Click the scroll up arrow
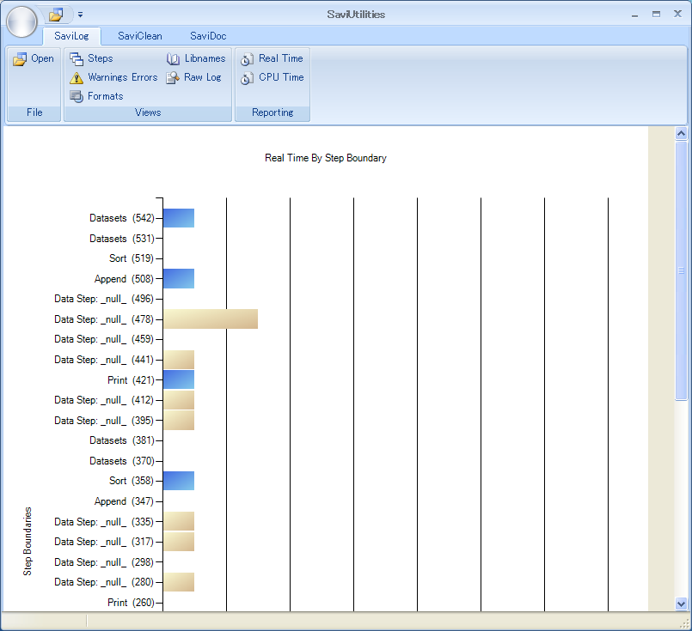Viewport: 692px width, 631px height. point(681,133)
